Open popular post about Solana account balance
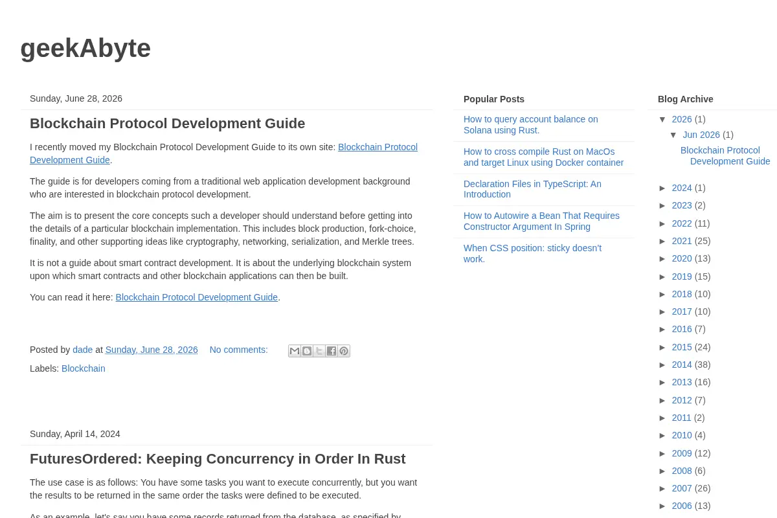This screenshot has width=777, height=518. [x=531, y=125]
